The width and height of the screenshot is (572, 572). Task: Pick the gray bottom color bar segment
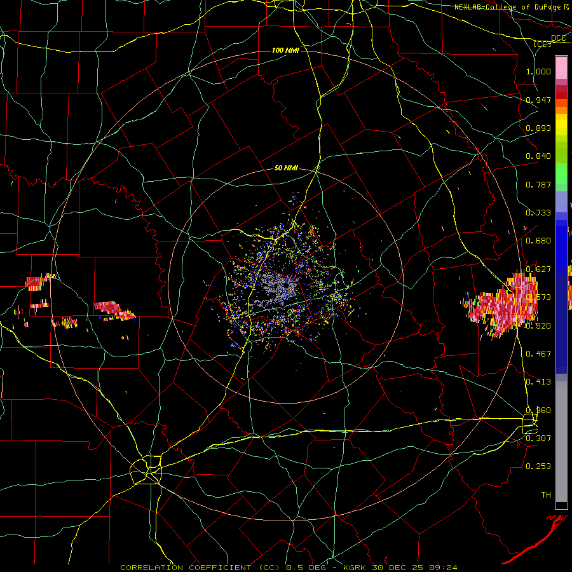point(561,442)
